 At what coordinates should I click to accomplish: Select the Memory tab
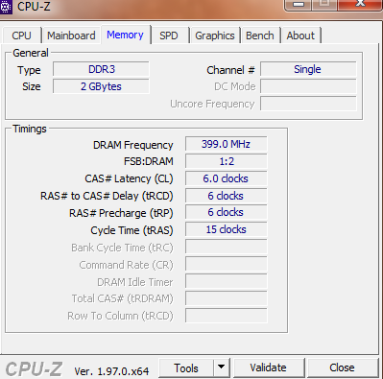click(x=125, y=35)
